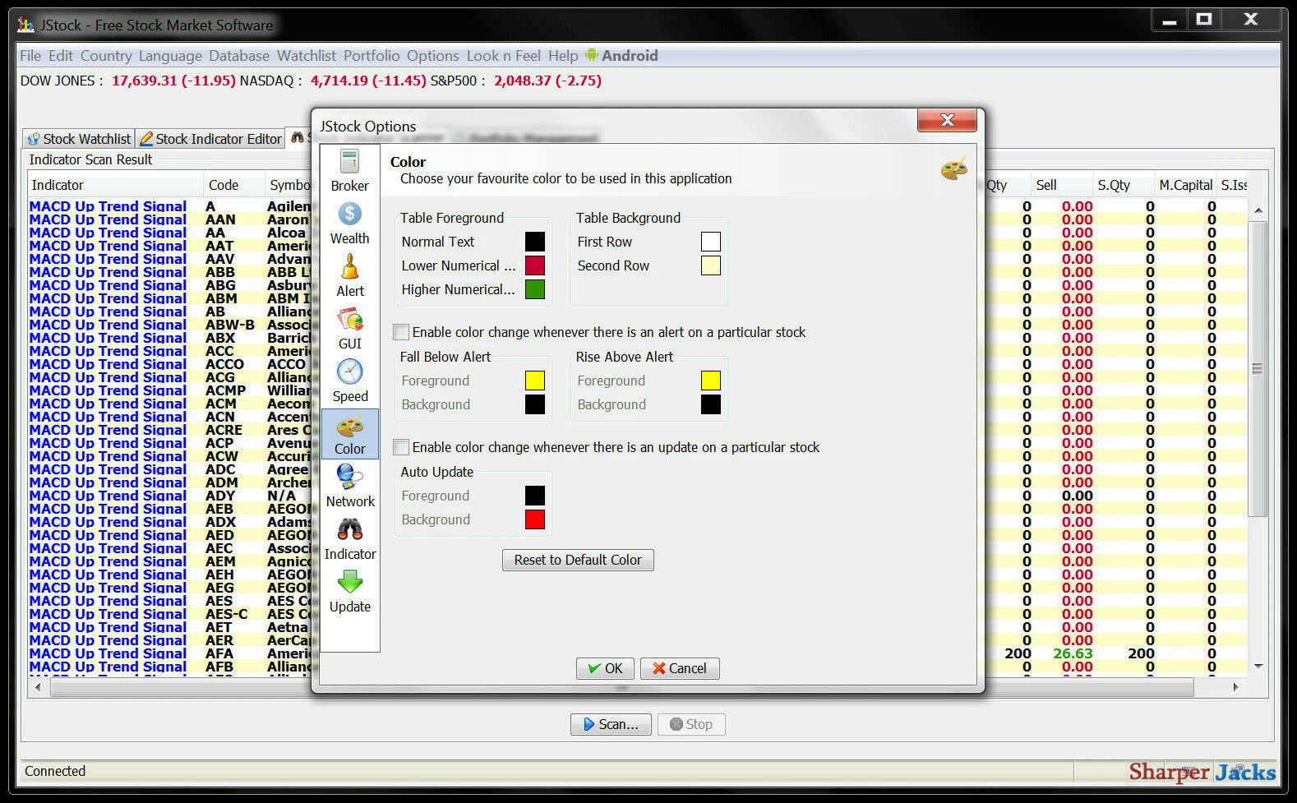Open the Edit menu
This screenshot has width=1297, height=803.
pyautogui.click(x=61, y=56)
